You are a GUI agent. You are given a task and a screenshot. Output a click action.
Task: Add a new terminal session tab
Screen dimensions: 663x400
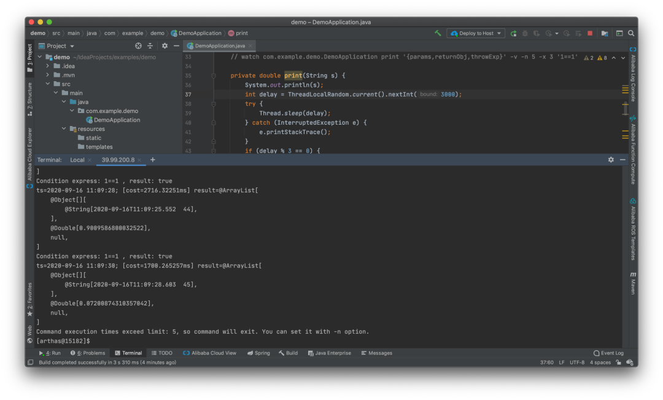[x=153, y=160]
